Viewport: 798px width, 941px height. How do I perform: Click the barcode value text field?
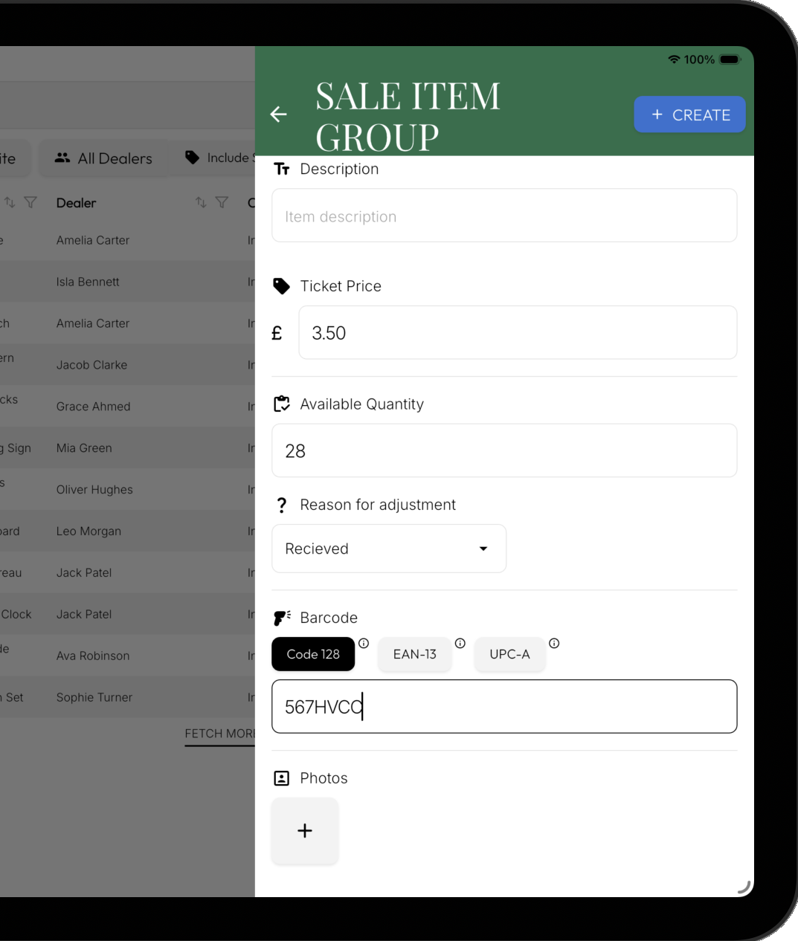pos(504,706)
